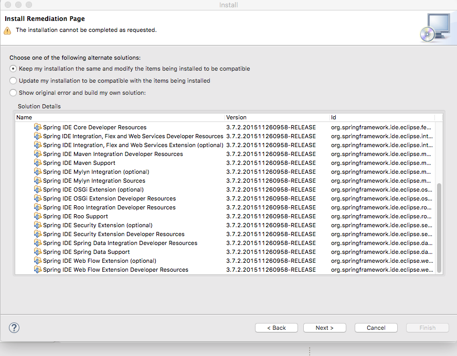Viewport: 457px width, 356px height.
Task: Click icon next to Spring IDE Mylyn Integration (optional)
Action: coord(38,172)
